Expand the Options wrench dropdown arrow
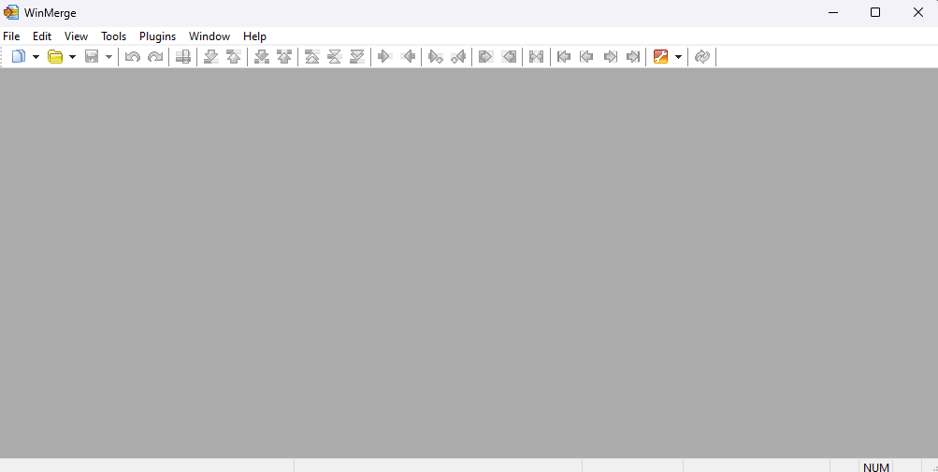The width and height of the screenshot is (938, 472). point(678,57)
